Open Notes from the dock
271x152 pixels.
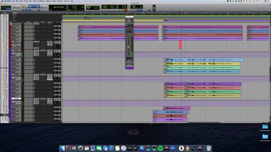click(x=117, y=148)
